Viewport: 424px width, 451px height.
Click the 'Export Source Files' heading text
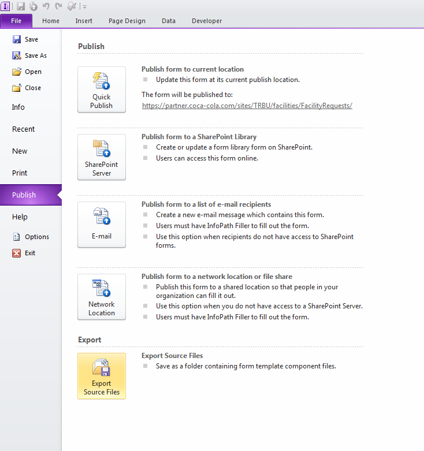tap(172, 356)
